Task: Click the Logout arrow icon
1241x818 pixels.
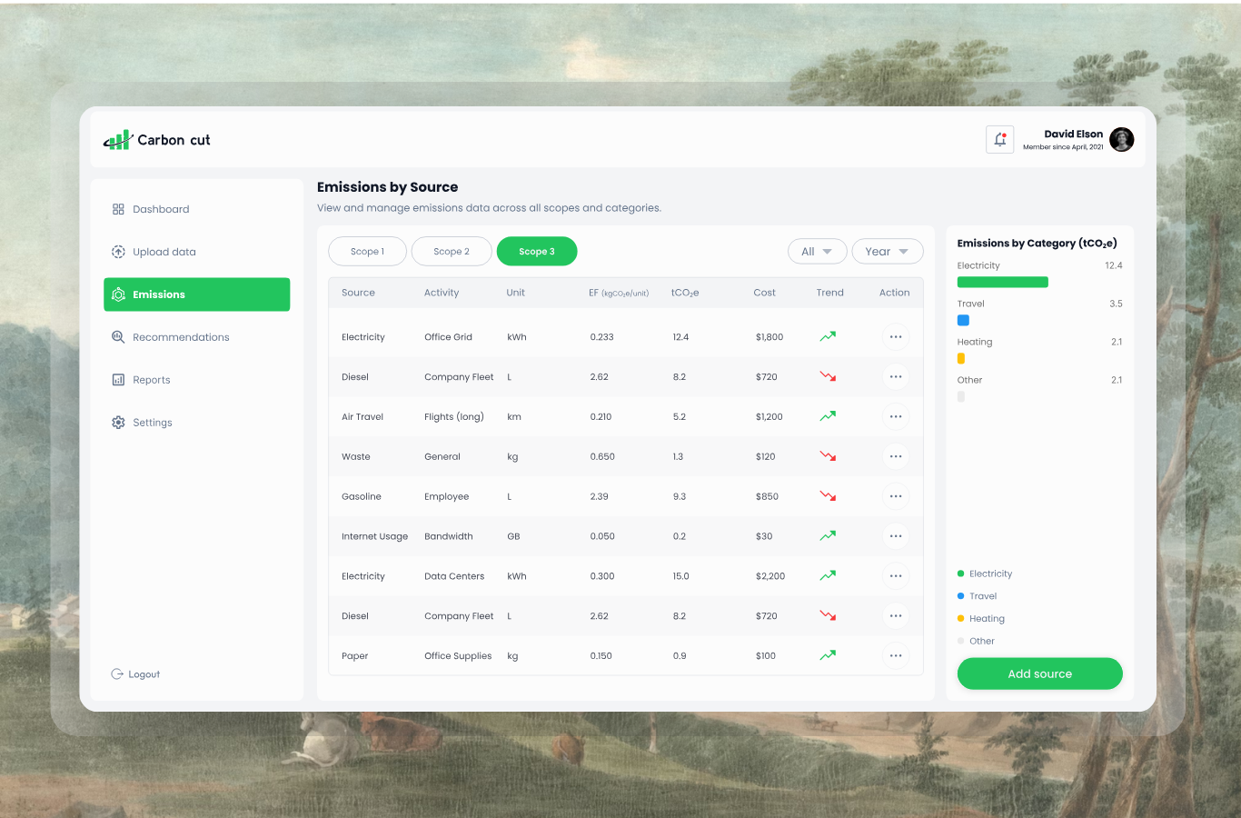Action: (x=117, y=674)
